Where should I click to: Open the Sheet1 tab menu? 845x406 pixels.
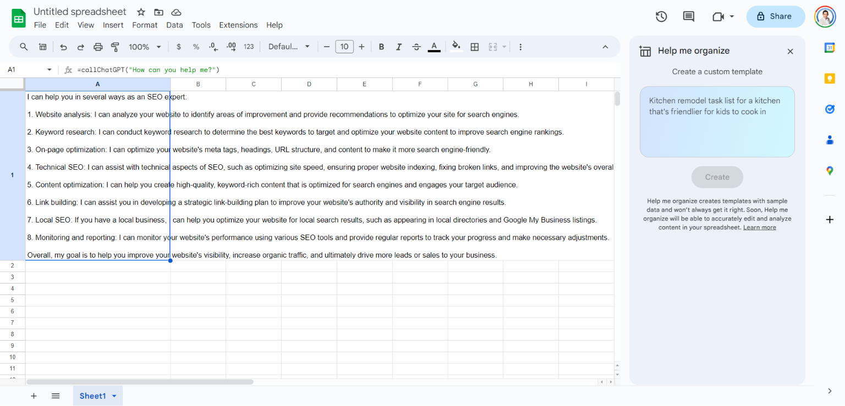(x=114, y=395)
